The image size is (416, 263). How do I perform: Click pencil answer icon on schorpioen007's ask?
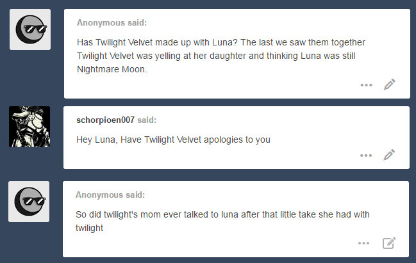pyautogui.click(x=389, y=155)
